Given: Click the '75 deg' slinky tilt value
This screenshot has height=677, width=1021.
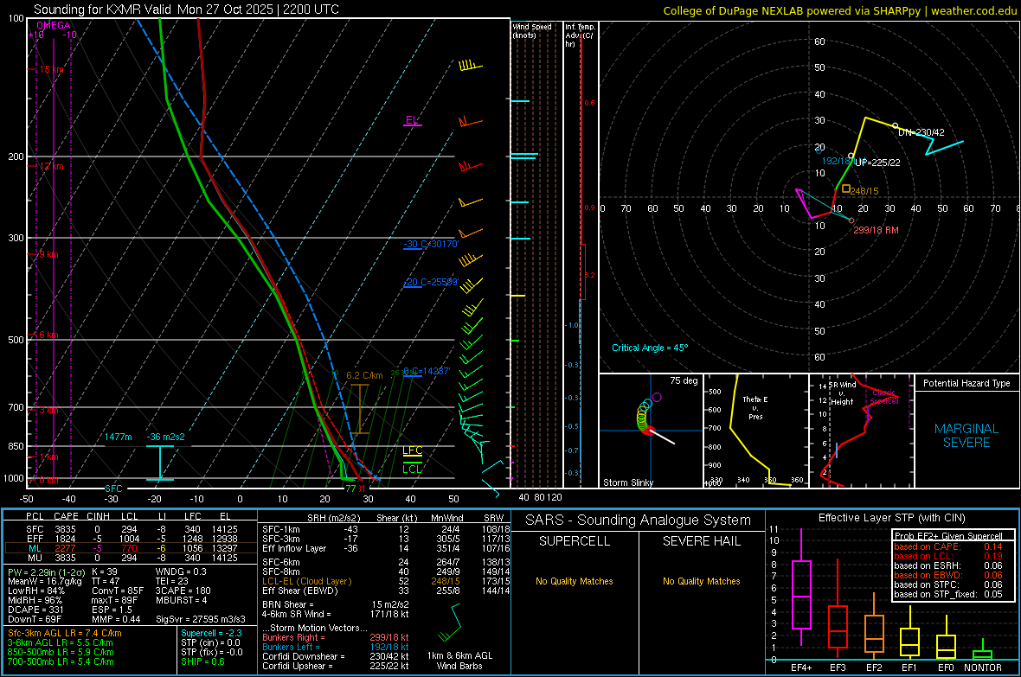Looking at the screenshot, I should click(684, 380).
